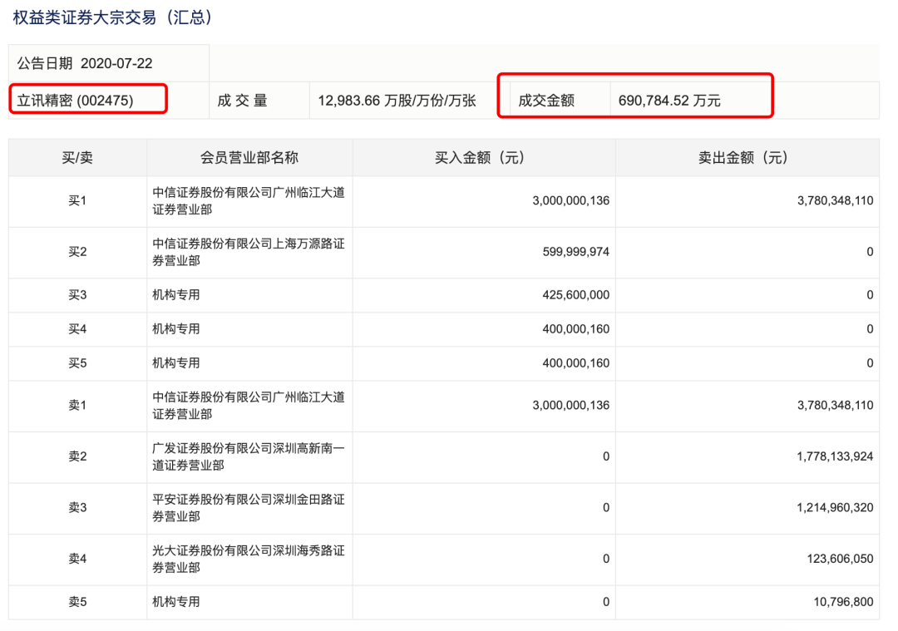Image resolution: width=898 pixels, height=631 pixels.
Task: Open 平安证券深圳金田路证券营业部 entry
Action: click(248, 507)
